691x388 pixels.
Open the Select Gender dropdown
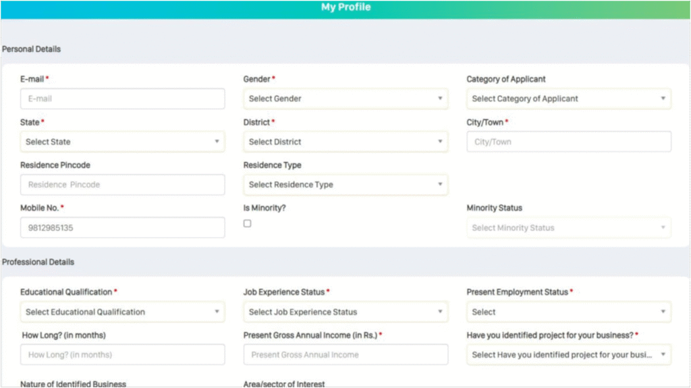coord(345,99)
